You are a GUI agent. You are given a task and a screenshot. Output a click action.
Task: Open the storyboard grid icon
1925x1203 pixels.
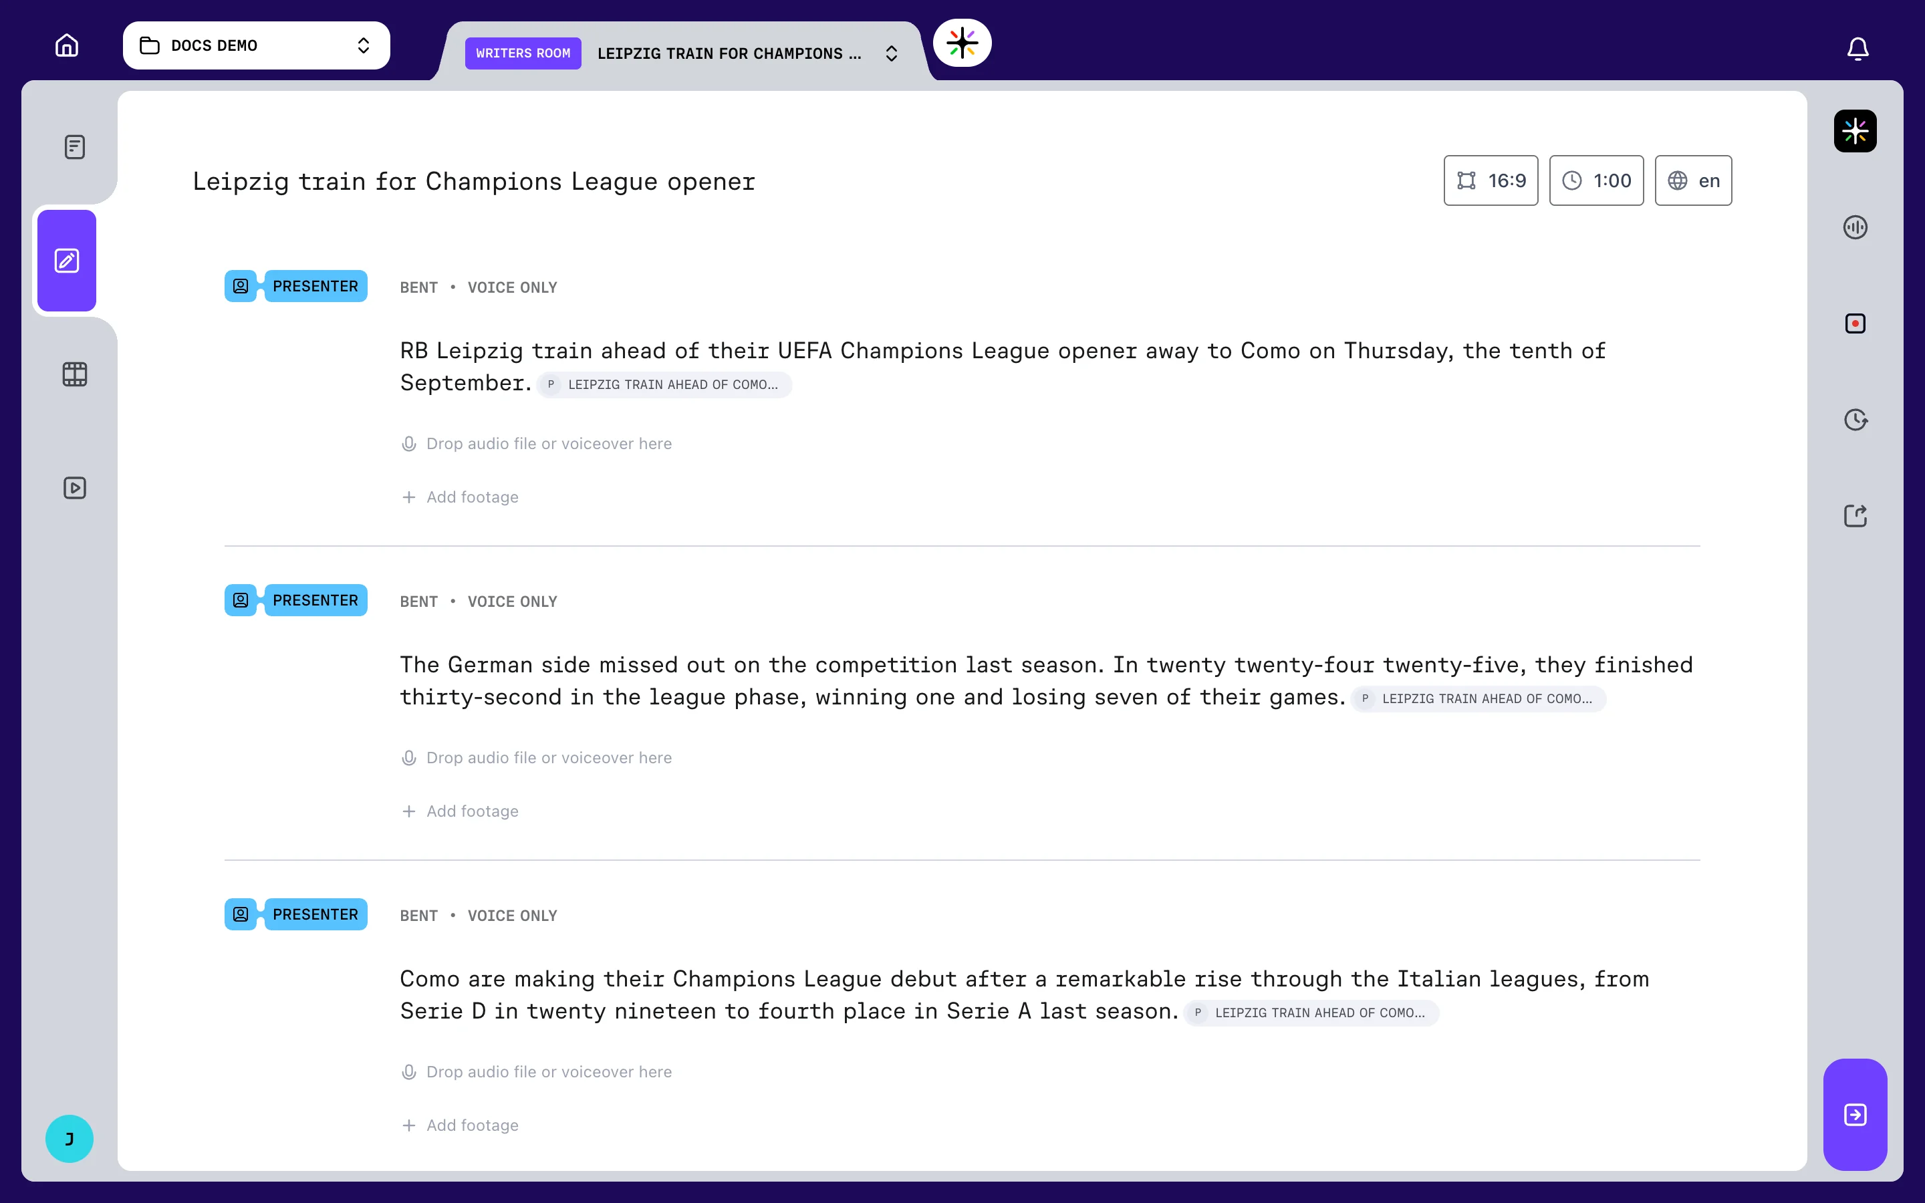click(75, 374)
